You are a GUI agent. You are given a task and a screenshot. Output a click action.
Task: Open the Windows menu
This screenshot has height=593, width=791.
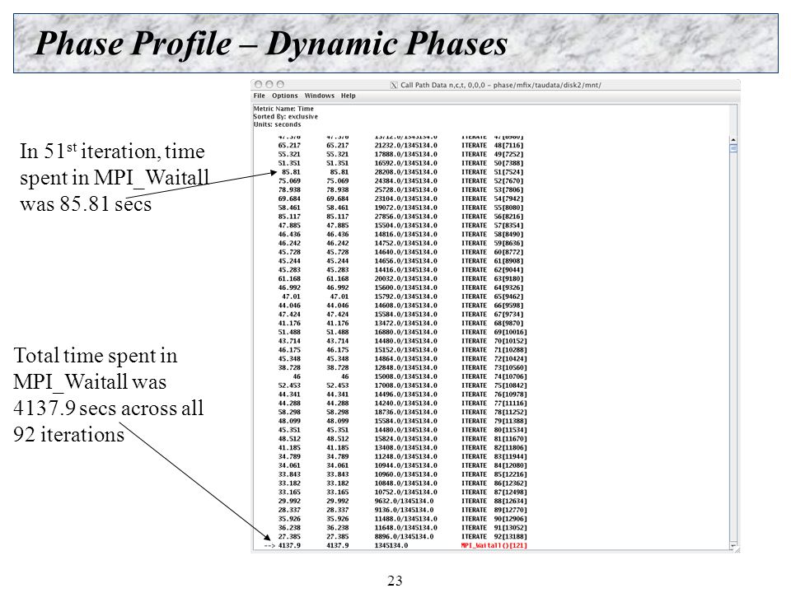click(320, 96)
